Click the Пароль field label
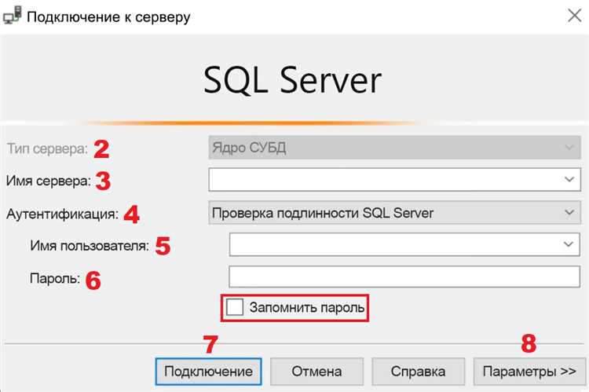 click(x=54, y=279)
